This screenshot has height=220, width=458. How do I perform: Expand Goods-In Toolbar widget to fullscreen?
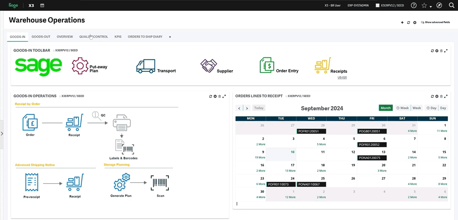click(x=446, y=51)
